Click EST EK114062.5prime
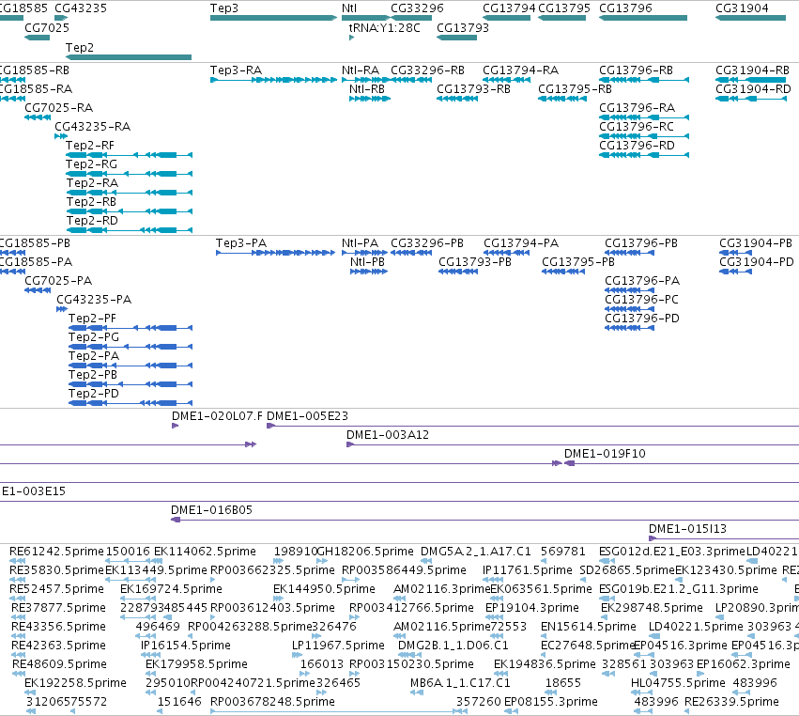 pyautogui.click(x=205, y=552)
